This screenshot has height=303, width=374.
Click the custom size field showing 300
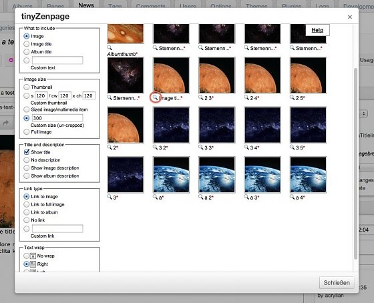[57, 118]
